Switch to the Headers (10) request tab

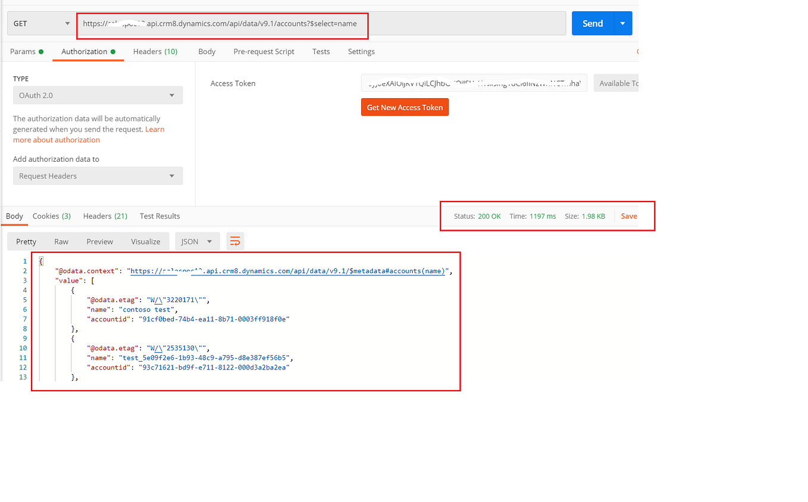click(155, 51)
